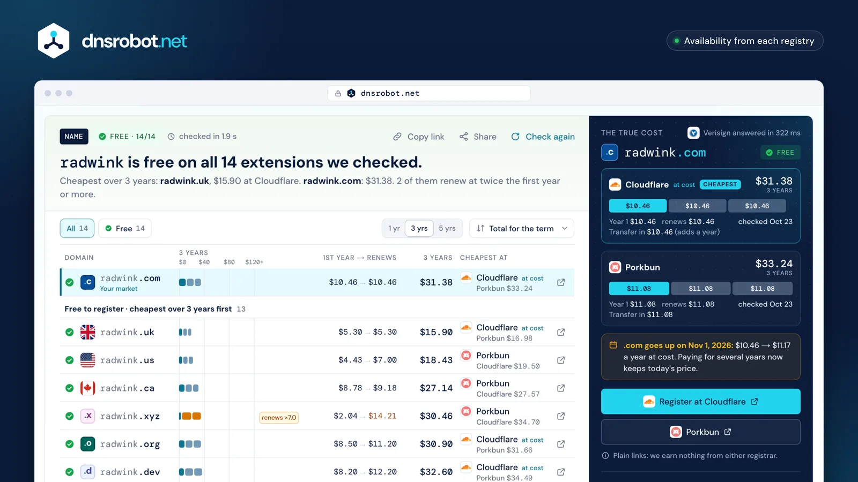Select the 1 yr term option
Viewport: 858px width, 482px height.
tap(394, 228)
